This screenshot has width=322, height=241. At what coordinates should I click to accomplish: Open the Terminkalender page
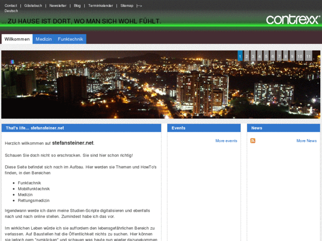click(x=101, y=6)
